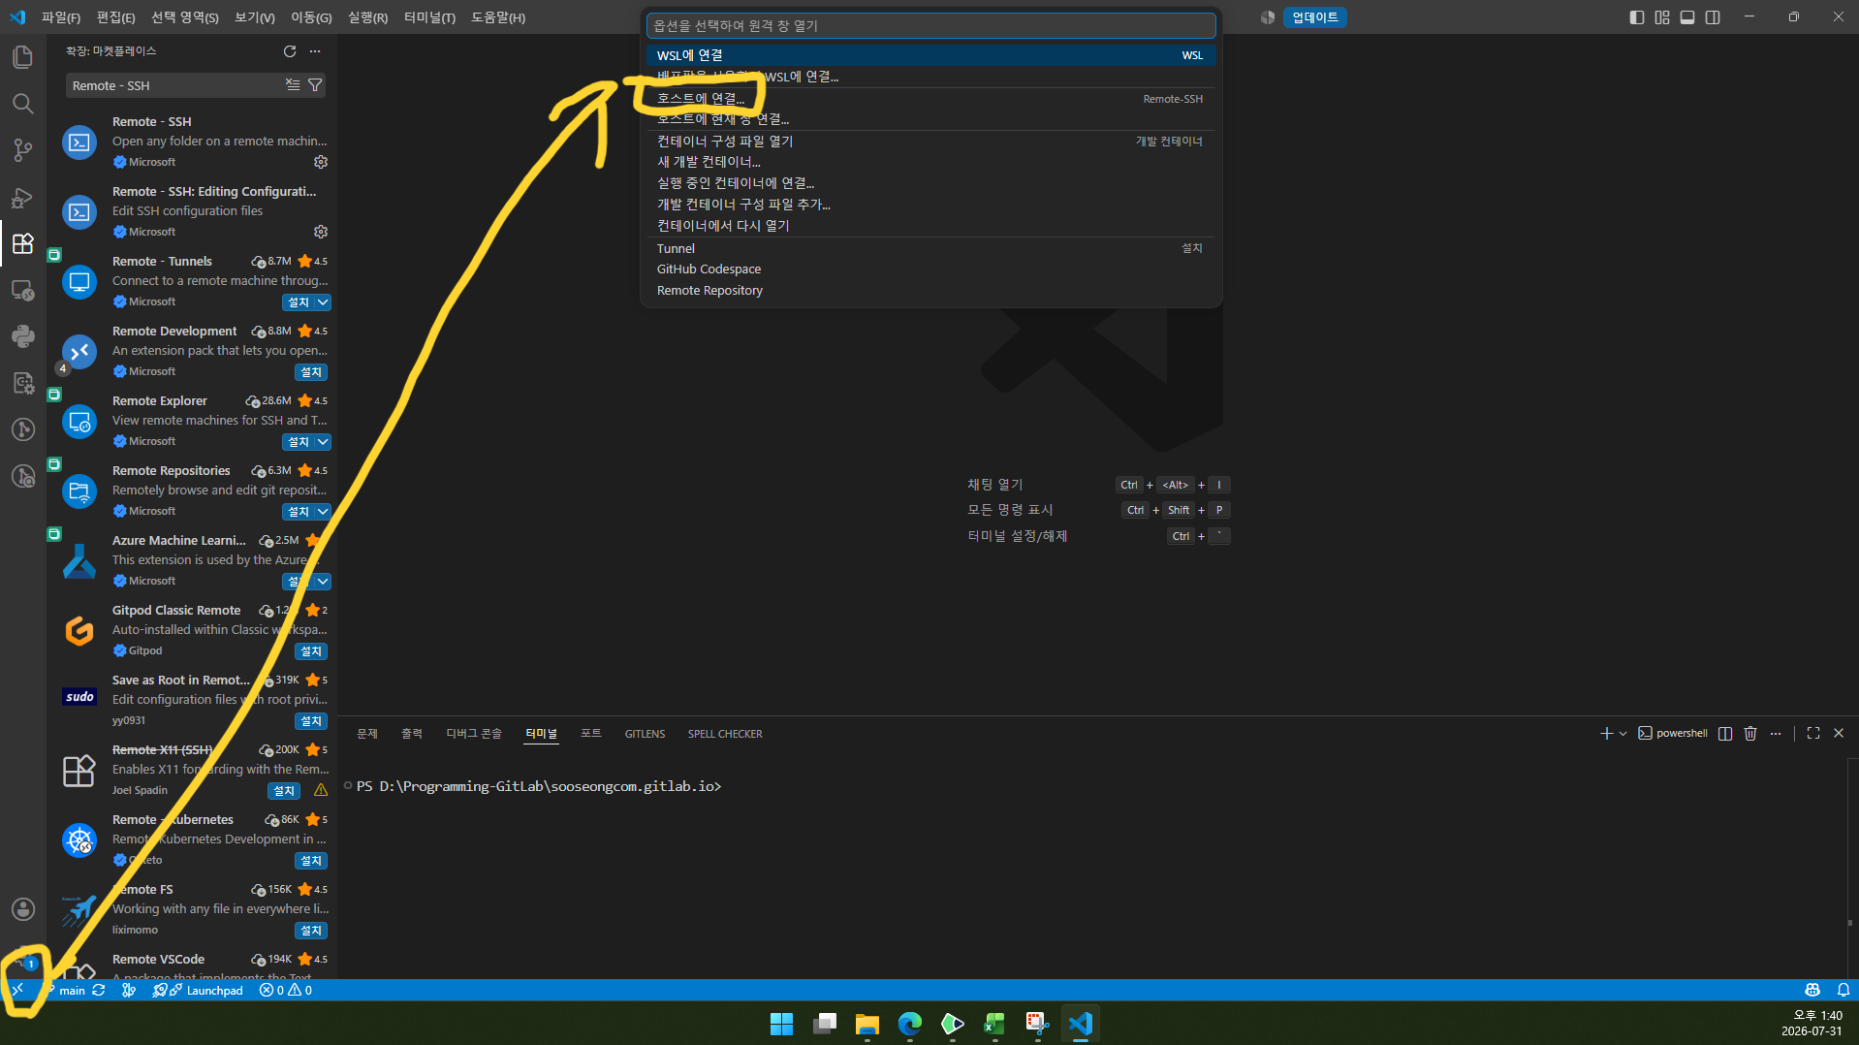
Task: Click the main branch in status bar
Action: 66,990
